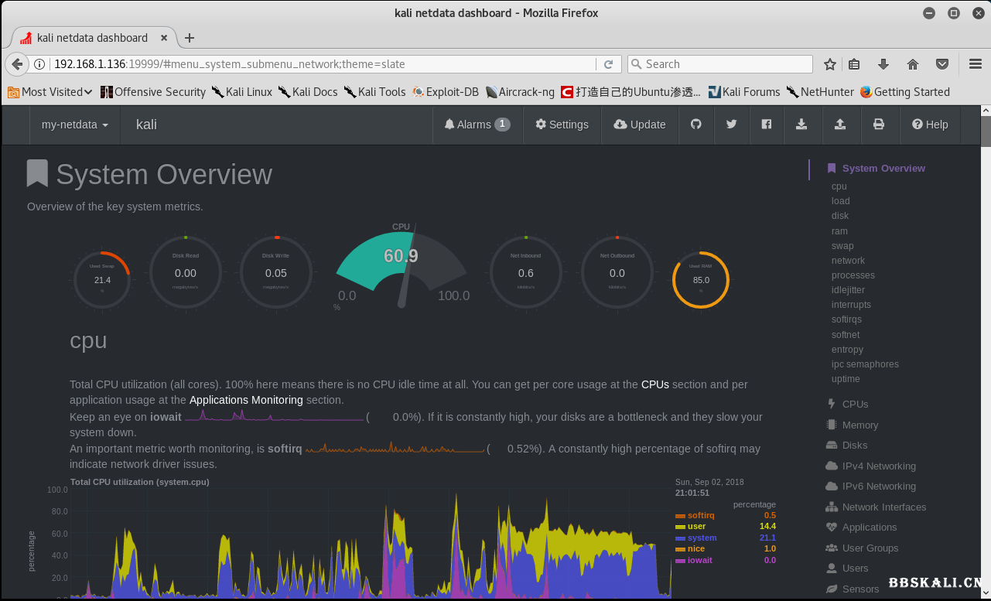Image resolution: width=991 pixels, height=601 pixels.
Task: Follow the Applications Monitoring link
Action: click(246, 400)
